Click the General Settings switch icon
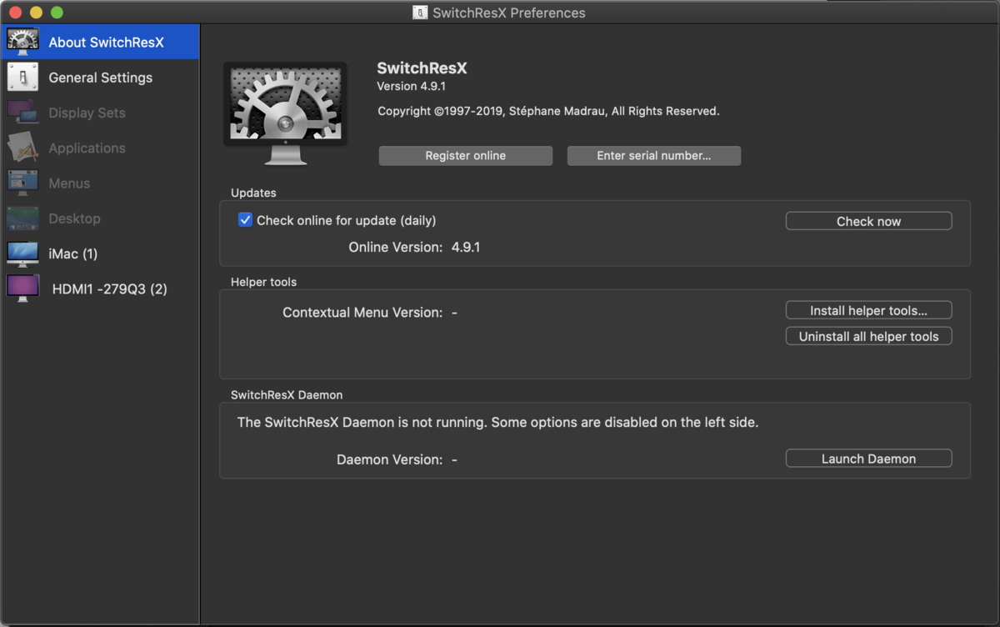 click(22, 77)
